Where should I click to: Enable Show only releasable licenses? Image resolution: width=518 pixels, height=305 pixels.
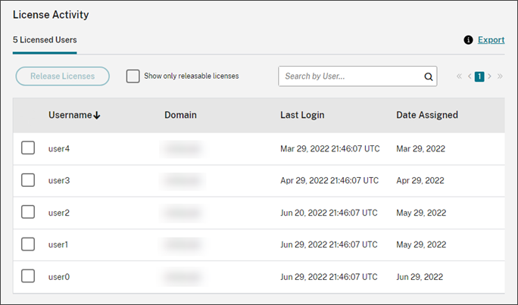point(133,76)
